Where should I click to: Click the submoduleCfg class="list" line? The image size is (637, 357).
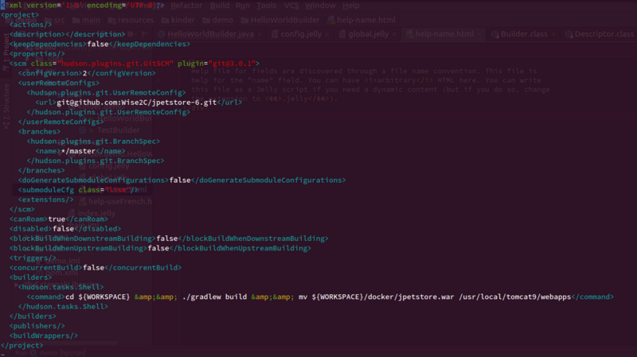(x=78, y=190)
